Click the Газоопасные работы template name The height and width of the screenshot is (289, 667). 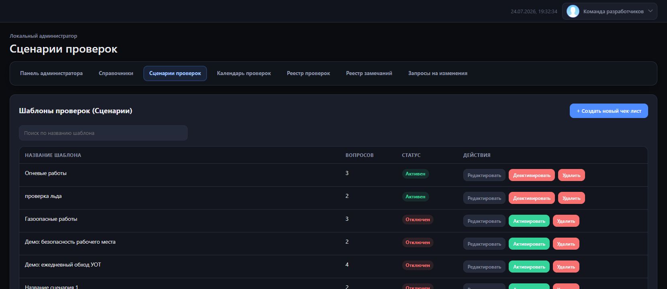(x=51, y=219)
